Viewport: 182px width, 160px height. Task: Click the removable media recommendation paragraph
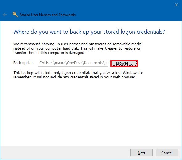(77, 48)
